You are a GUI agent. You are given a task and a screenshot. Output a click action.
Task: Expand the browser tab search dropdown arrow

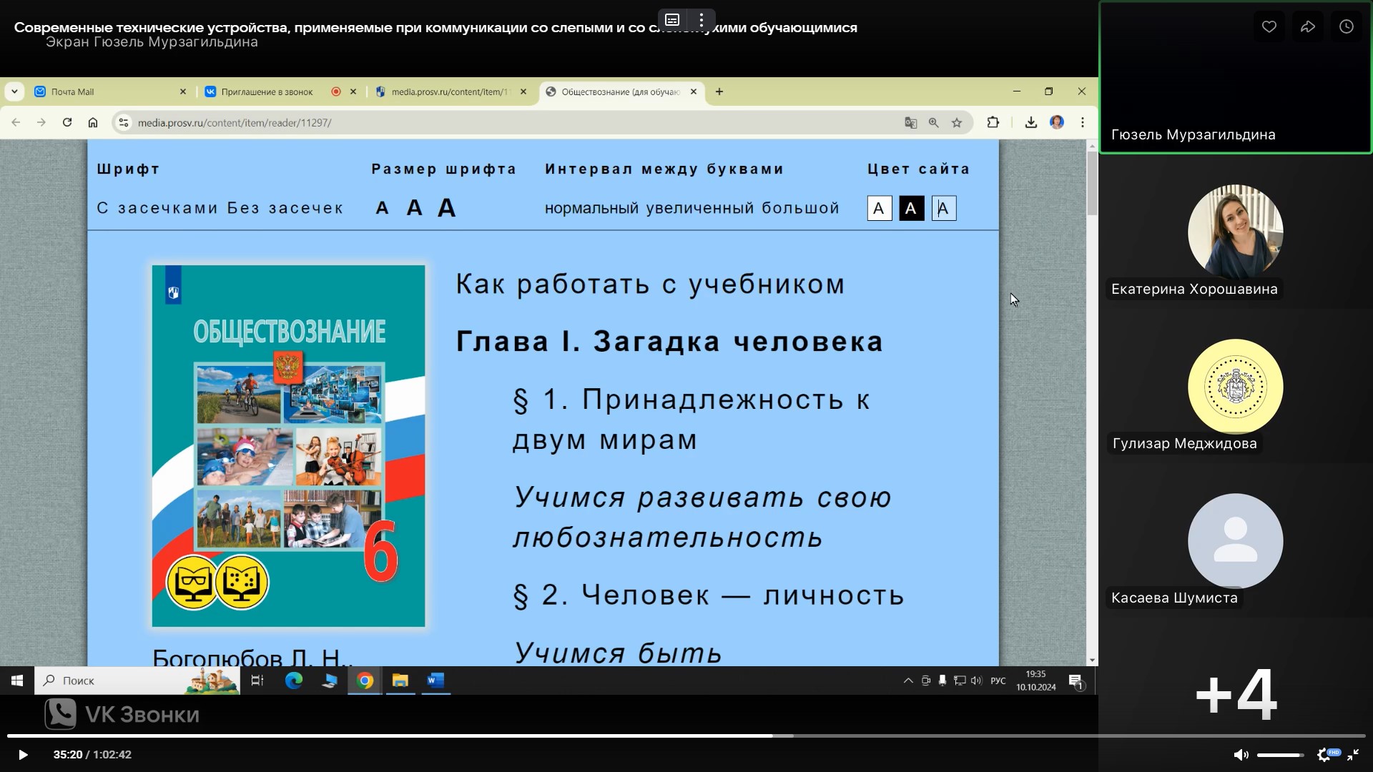pyautogui.click(x=14, y=91)
